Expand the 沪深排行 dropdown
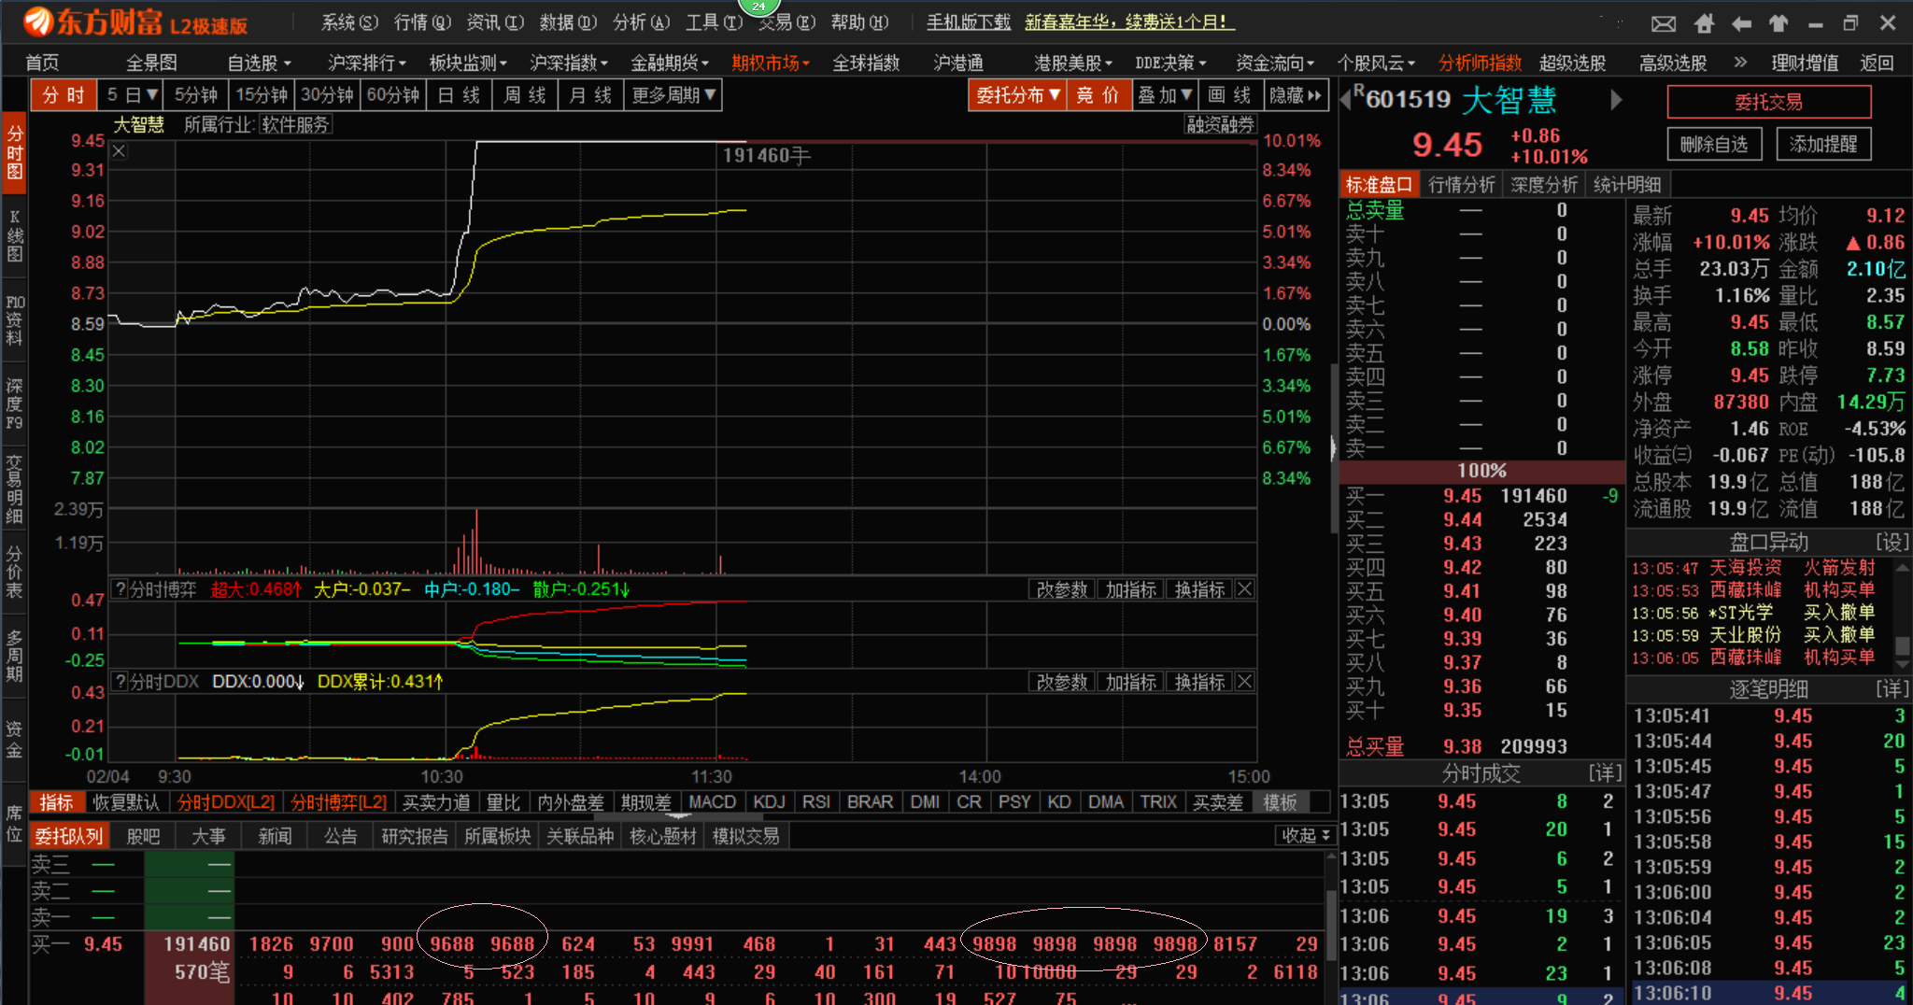The image size is (1913, 1005). (366, 63)
